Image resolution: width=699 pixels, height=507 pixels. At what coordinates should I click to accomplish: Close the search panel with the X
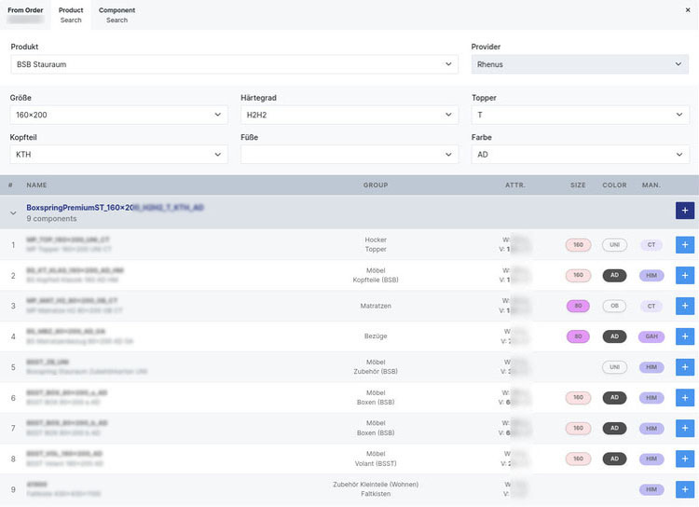[687, 10]
